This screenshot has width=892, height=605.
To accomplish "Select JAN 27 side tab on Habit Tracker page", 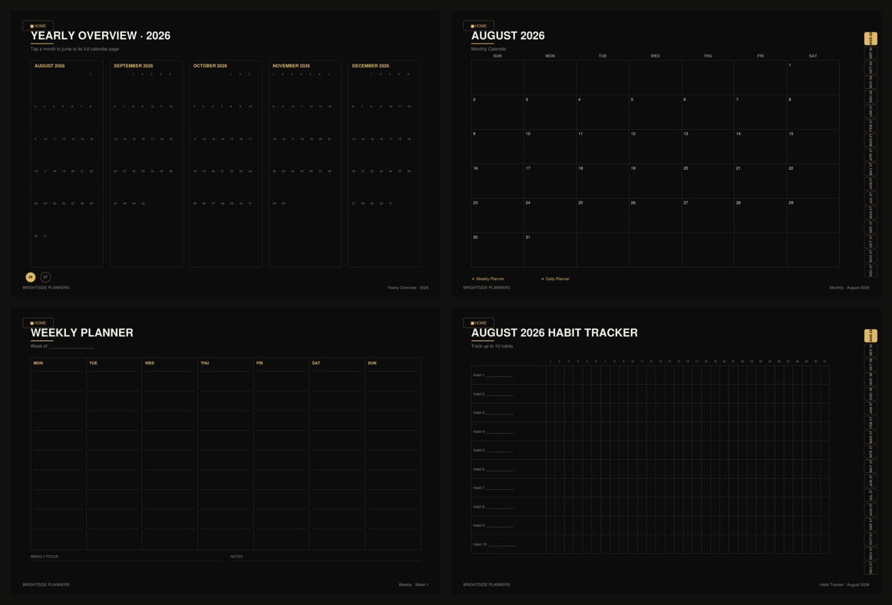I will (871, 408).
